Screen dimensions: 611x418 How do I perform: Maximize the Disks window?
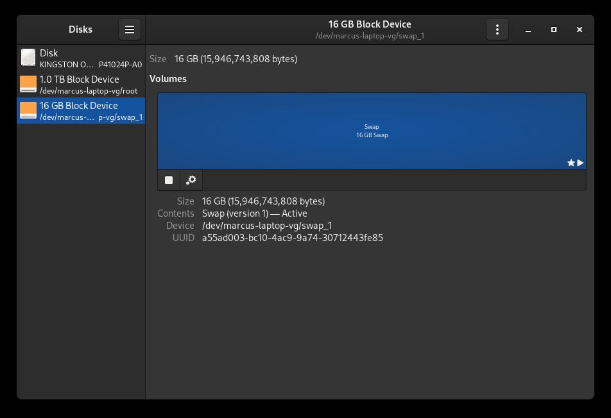[553, 29]
